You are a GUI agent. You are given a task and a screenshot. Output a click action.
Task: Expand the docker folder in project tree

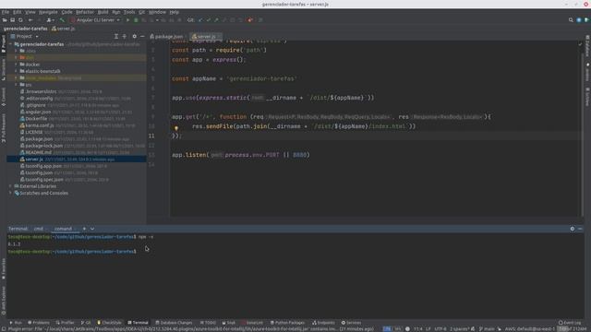pos(16,65)
